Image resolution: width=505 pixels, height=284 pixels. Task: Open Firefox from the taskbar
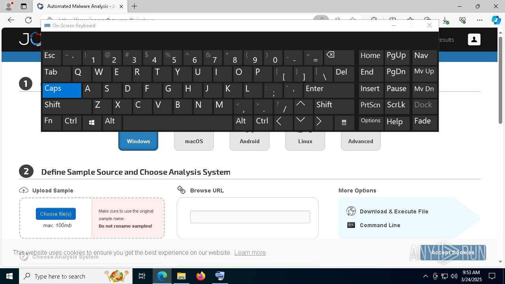(200, 276)
